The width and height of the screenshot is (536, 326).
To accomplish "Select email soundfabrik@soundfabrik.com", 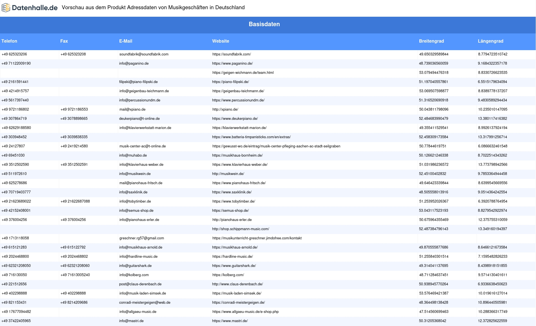I will pyautogui.click(x=144, y=54).
